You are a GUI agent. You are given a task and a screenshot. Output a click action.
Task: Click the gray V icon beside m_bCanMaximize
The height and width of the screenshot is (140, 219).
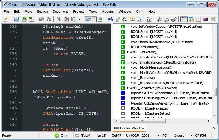pyautogui.click(x=123, y=108)
